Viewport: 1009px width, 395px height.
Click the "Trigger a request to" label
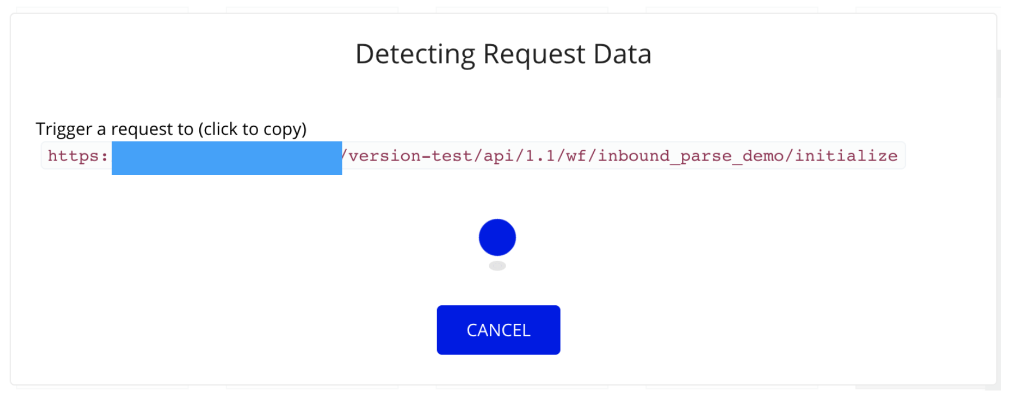pyautogui.click(x=114, y=129)
